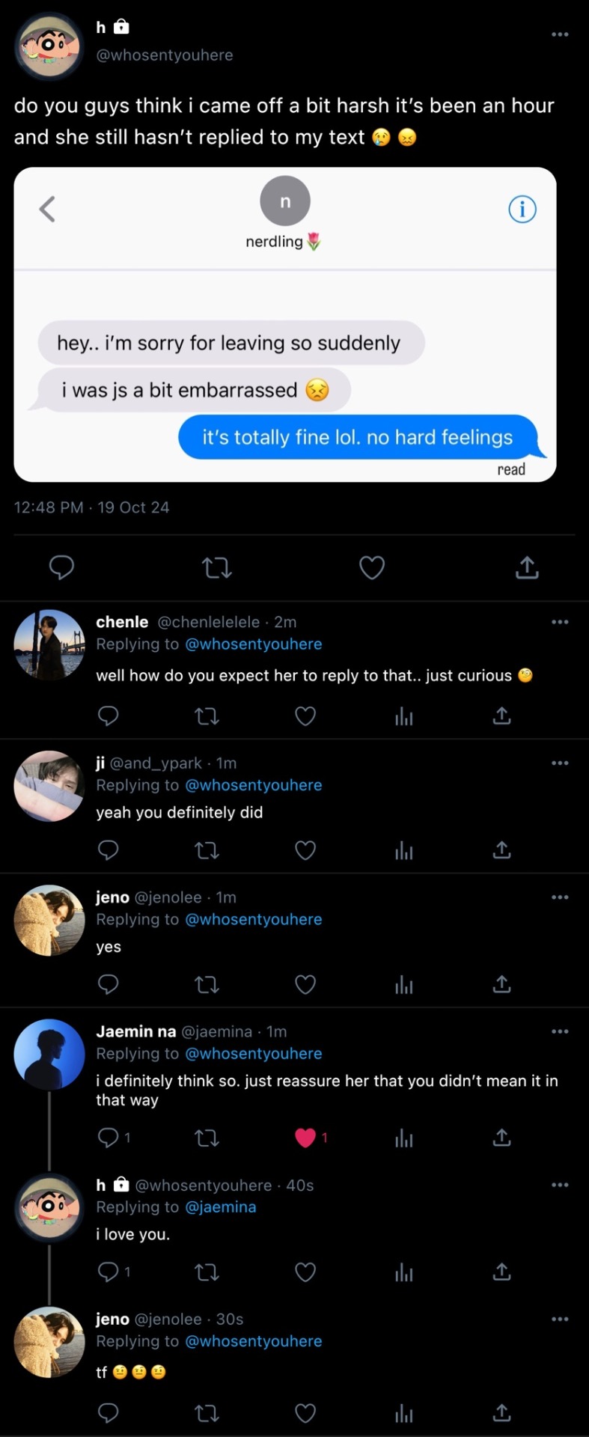Reply to the main tweet by h

pos(61,568)
